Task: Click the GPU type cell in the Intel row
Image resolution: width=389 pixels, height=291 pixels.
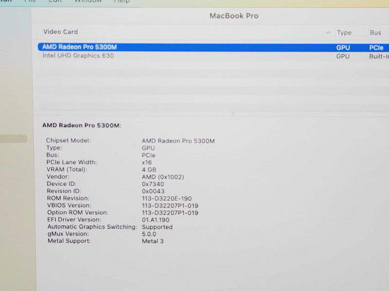Action: click(343, 56)
